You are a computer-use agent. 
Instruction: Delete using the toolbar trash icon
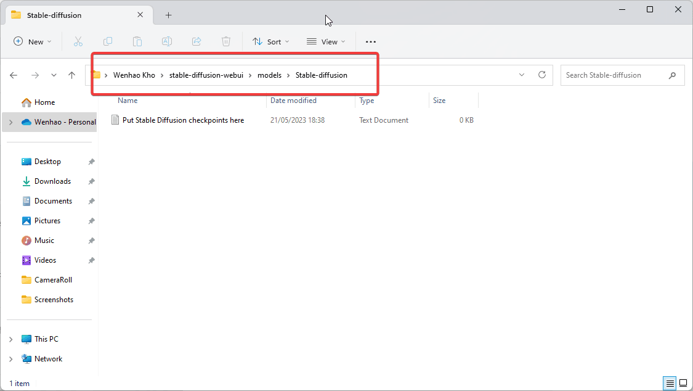226,41
